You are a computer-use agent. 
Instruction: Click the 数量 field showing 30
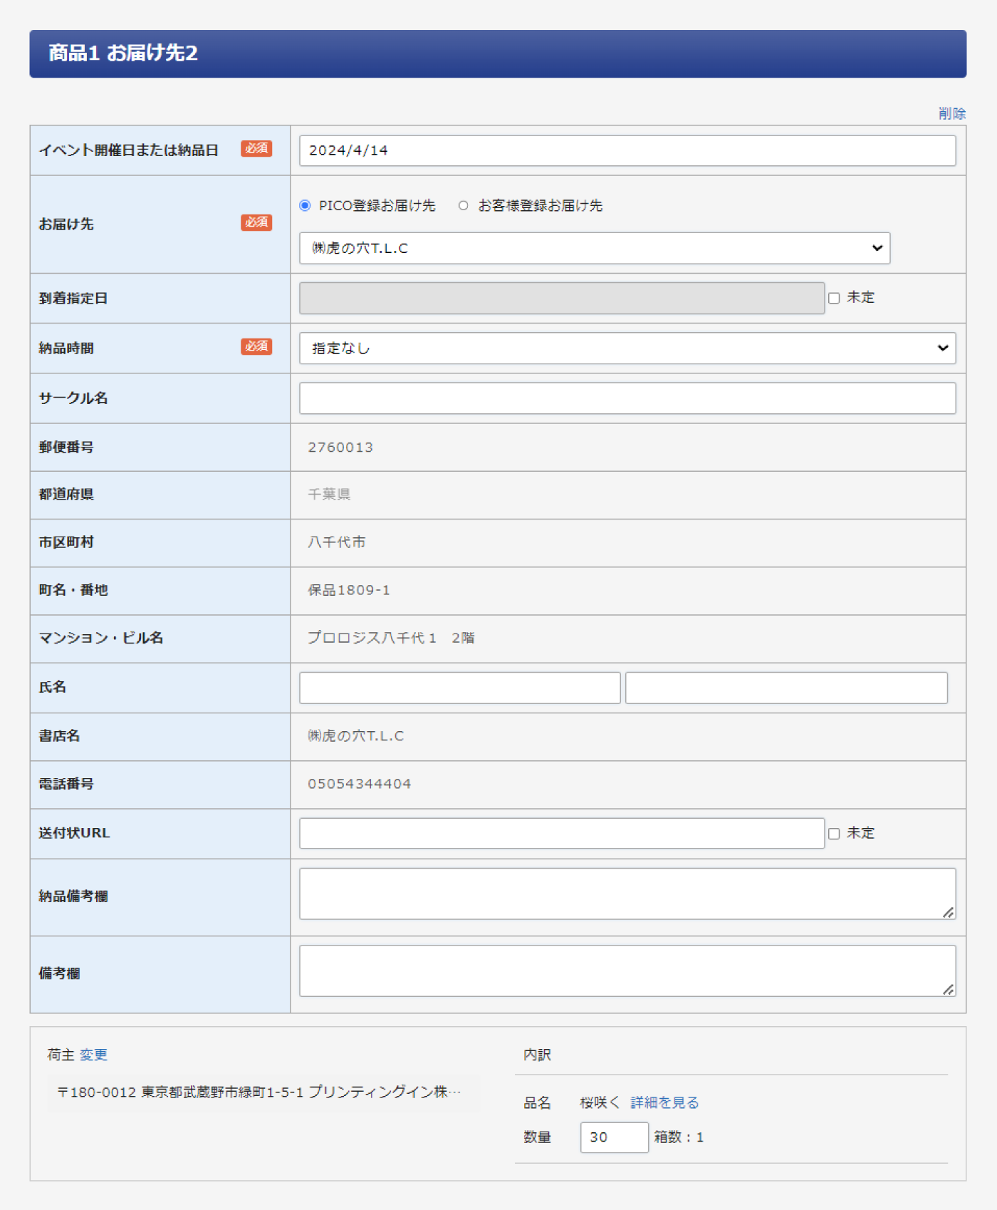[614, 1137]
